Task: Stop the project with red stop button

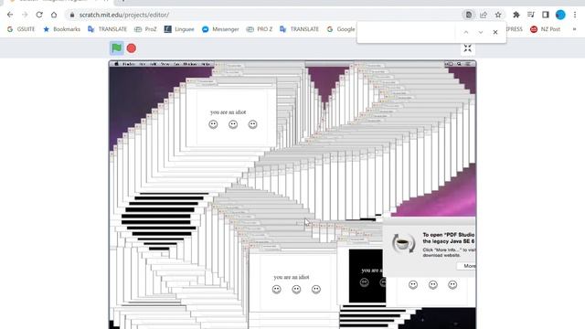Action: point(132,48)
